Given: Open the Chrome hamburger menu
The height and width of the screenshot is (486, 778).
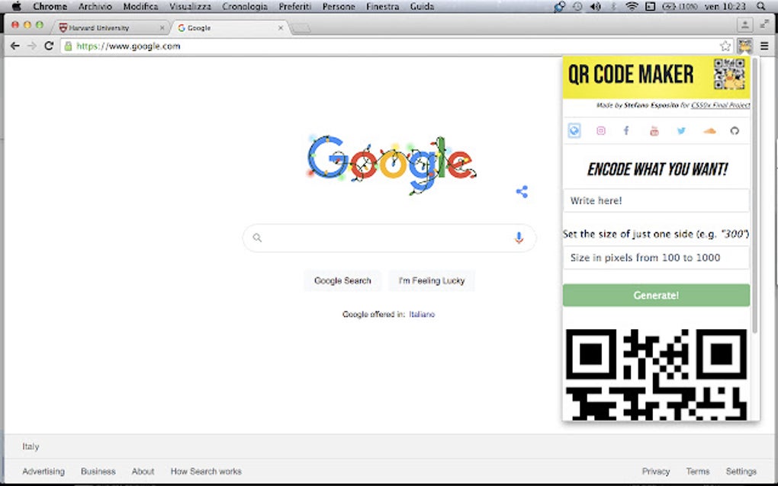Looking at the screenshot, I should click(x=764, y=46).
